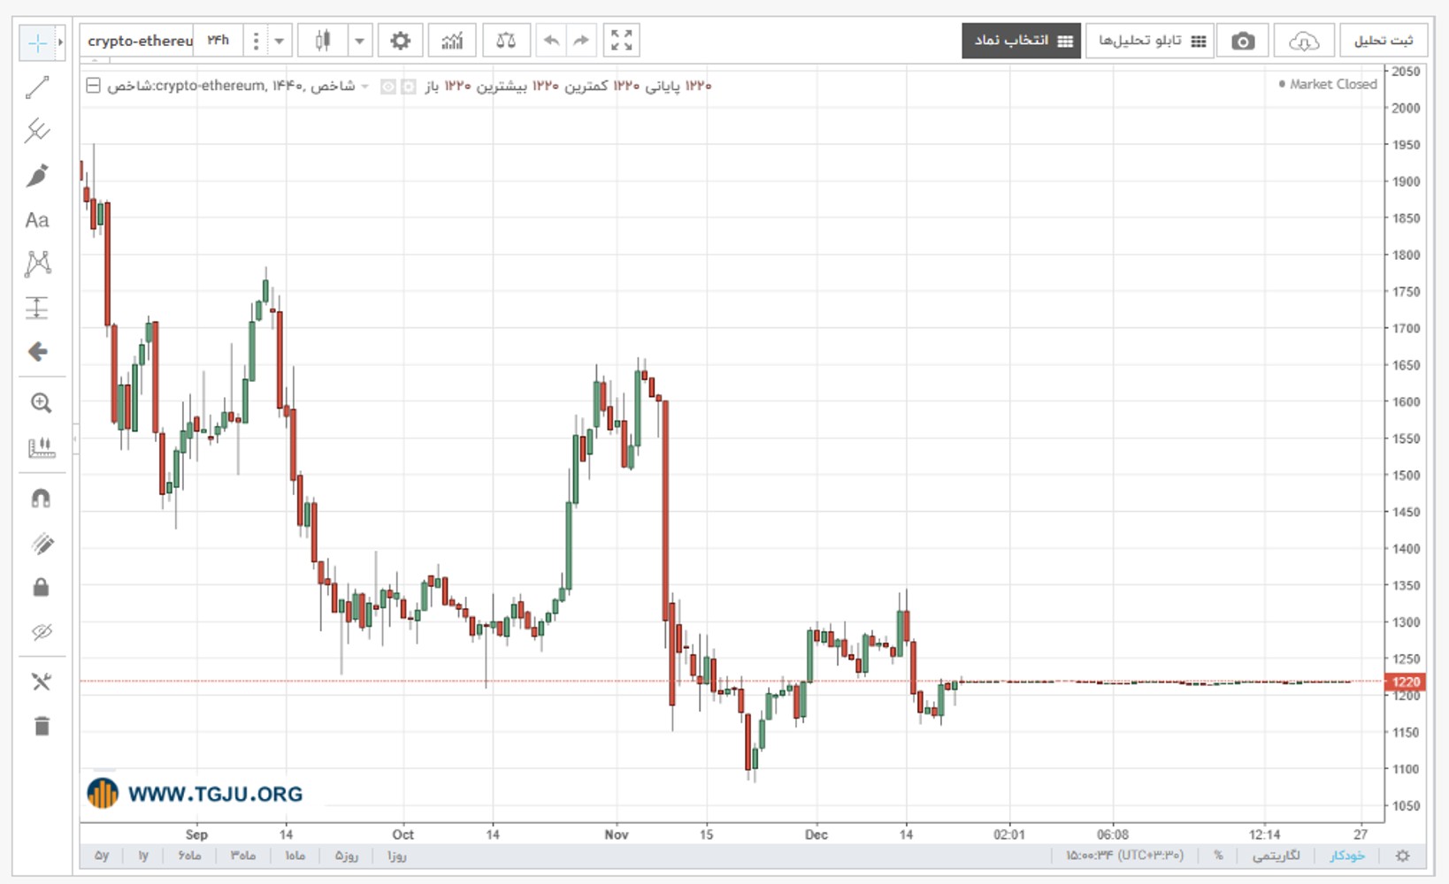Toggle the percent scale option
Screen dimensions: 1449x884
tap(1218, 856)
